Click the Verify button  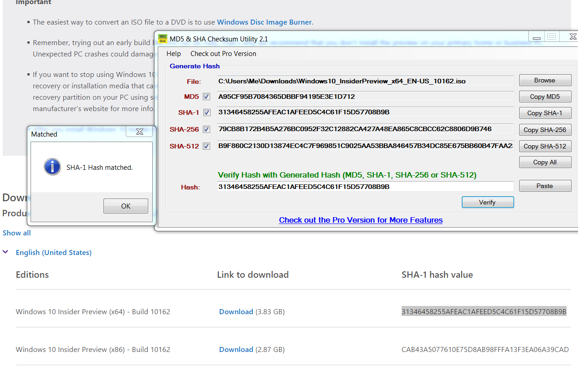[x=488, y=202]
